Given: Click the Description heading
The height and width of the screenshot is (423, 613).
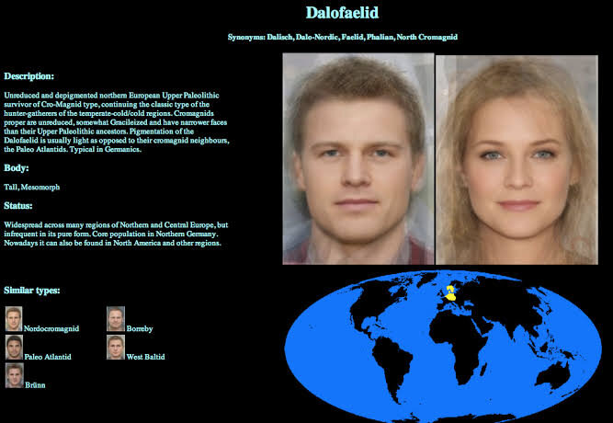Looking at the screenshot, I should 28,76.
